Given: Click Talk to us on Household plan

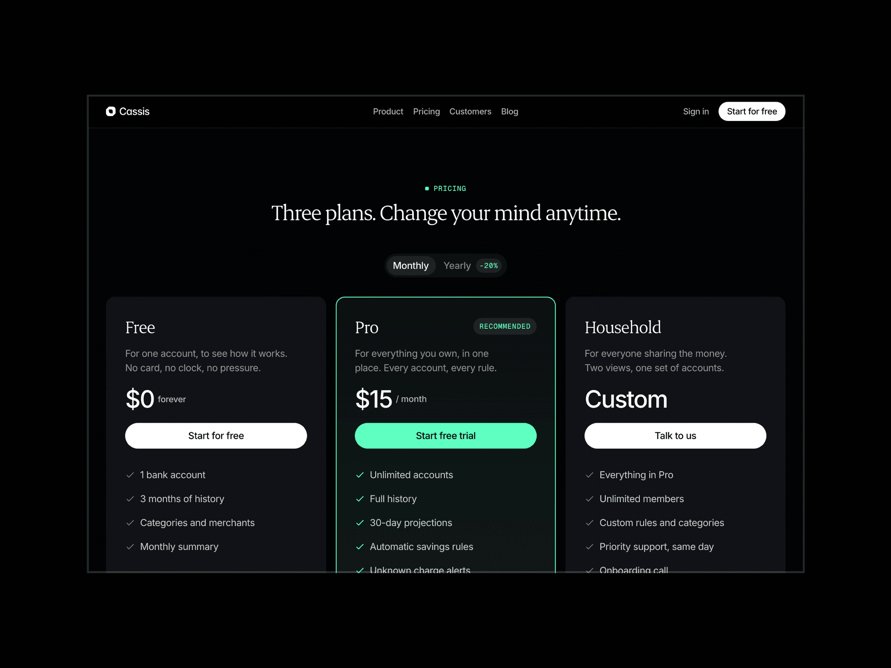Looking at the screenshot, I should pyautogui.click(x=675, y=435).
